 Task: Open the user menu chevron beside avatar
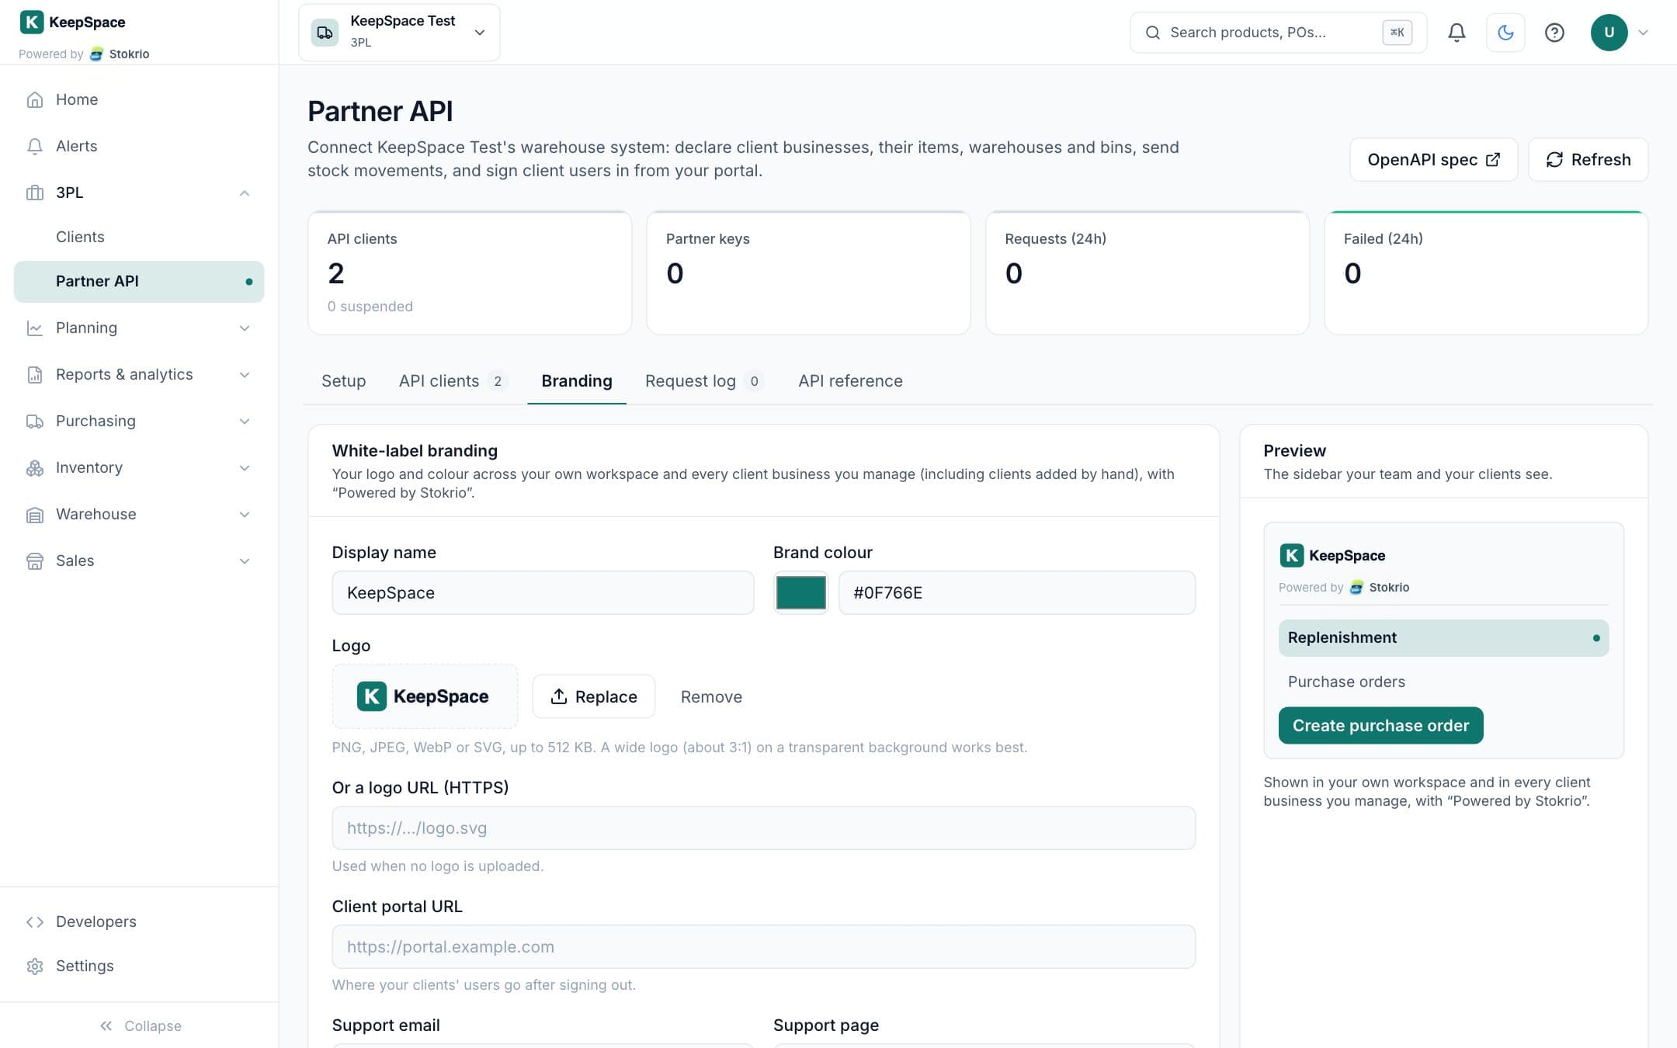click(1643, 33)
